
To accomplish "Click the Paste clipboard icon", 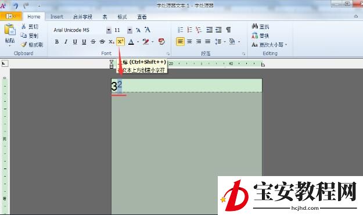I will click(x=10, y=30).
